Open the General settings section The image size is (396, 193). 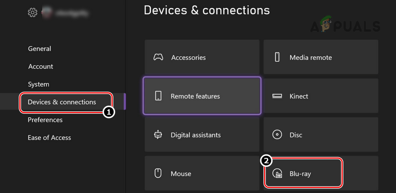tap(39, 49)
